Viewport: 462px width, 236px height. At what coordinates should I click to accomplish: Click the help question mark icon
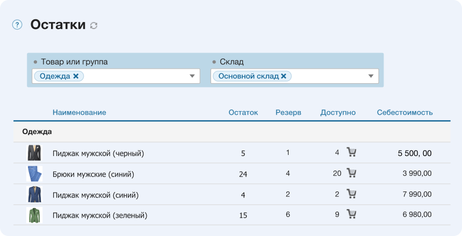(x=17, y=25)
